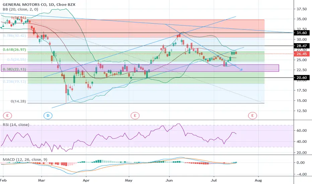312x184 pixels.
Task: Click the MACD 0.00 scale value
Action: 301,163
